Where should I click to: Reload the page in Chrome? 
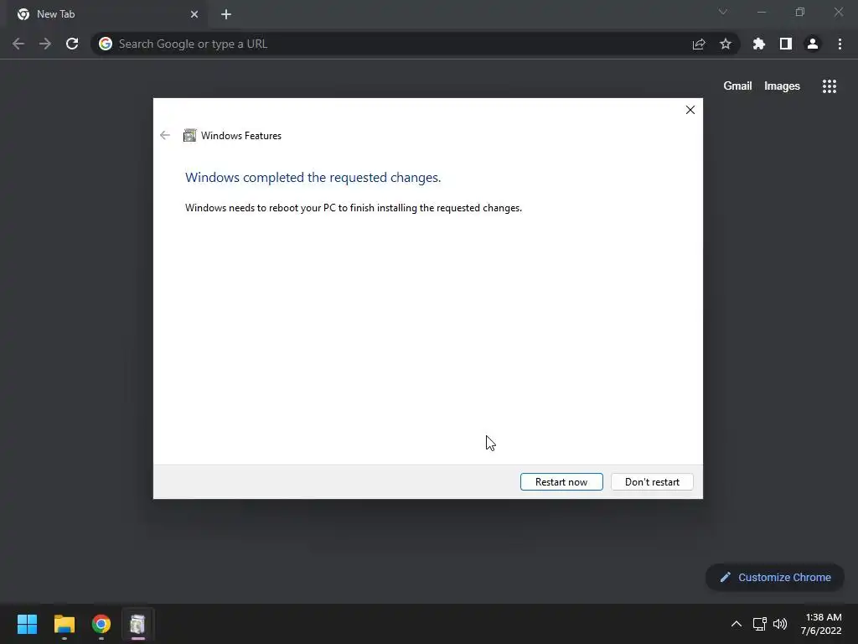tap(72, 44)
